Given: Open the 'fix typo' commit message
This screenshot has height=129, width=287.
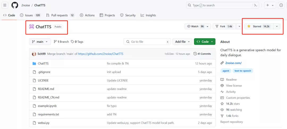Looking at the screenshot, I should coord(112,106).
